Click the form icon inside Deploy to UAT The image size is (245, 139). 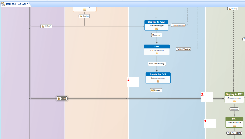[156, 29]
